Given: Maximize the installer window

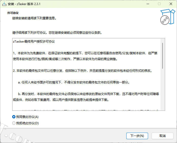Looking at the screenshot, I should pyautogui.click(x=159, y=4).
